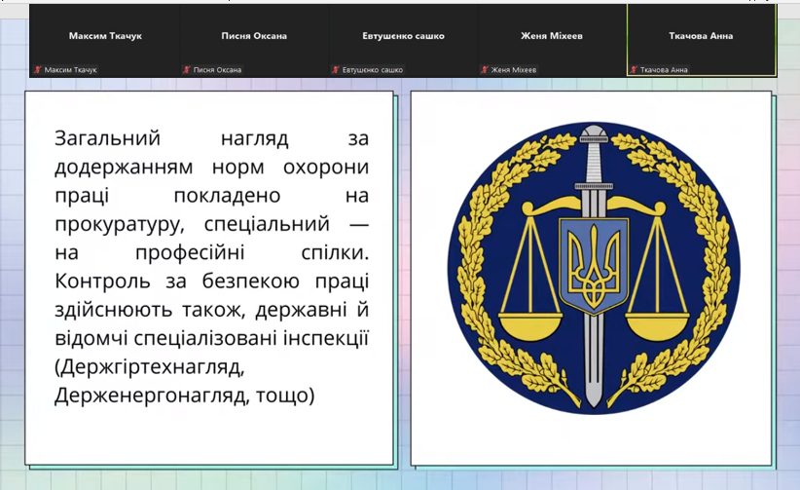This screenshot has width=800, height=490.
Task: Select Ткачова Анна participant video tile
Action: coord(701,40)
